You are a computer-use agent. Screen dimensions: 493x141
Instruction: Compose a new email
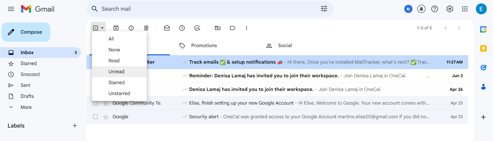pyautogui.click(x=26, y=32)
